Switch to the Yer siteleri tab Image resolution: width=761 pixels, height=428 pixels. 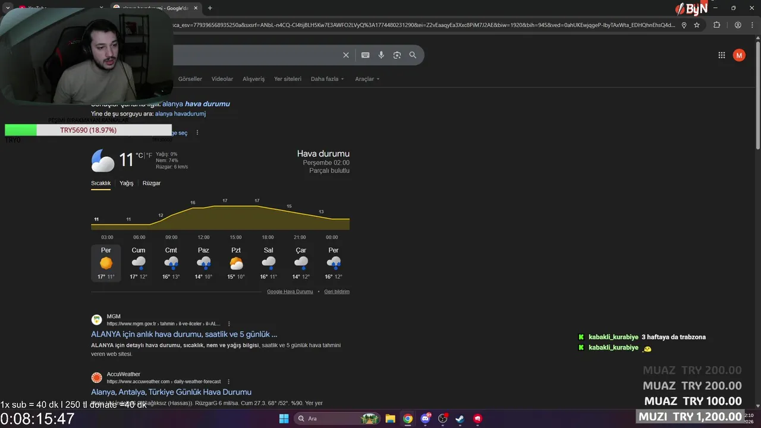(x=288, y=79)
